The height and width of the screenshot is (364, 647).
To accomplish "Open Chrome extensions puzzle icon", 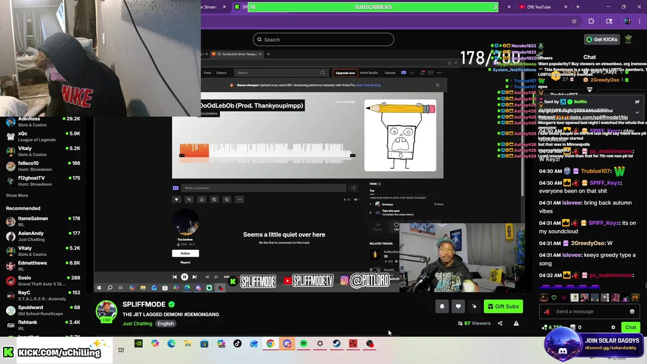I will tap(591, 21).
